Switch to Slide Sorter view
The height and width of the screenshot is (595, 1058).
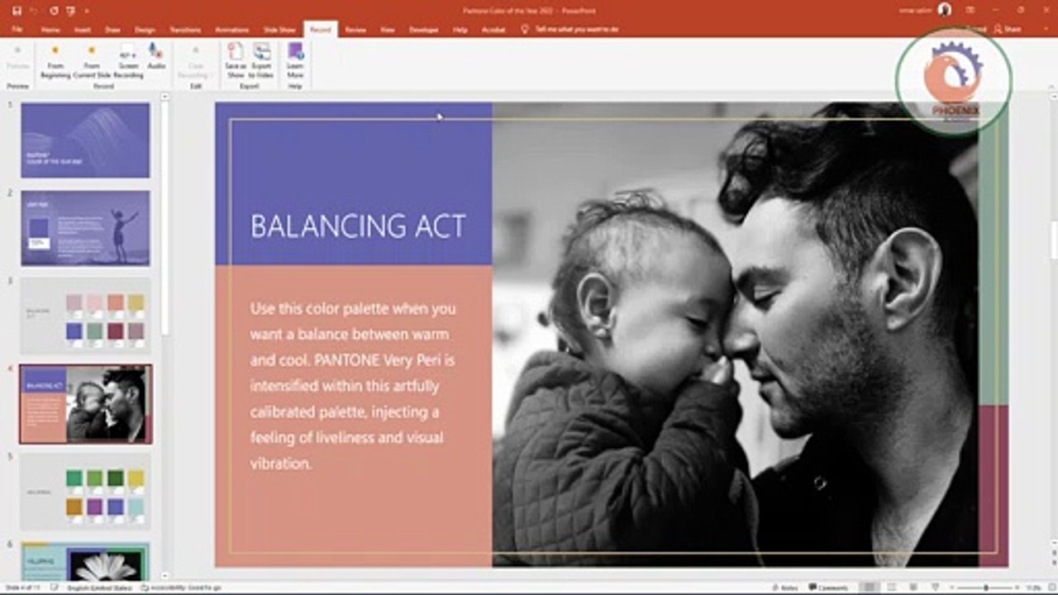tap(891, 588)
